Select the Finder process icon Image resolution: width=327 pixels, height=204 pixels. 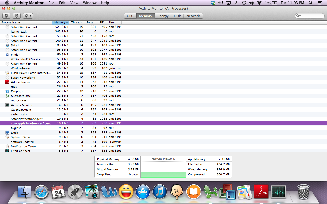click(x=7, y=55)
